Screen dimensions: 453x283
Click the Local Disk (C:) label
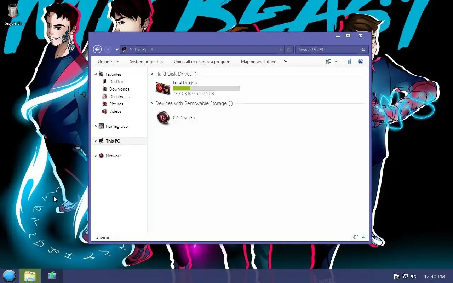coord(185,83)
